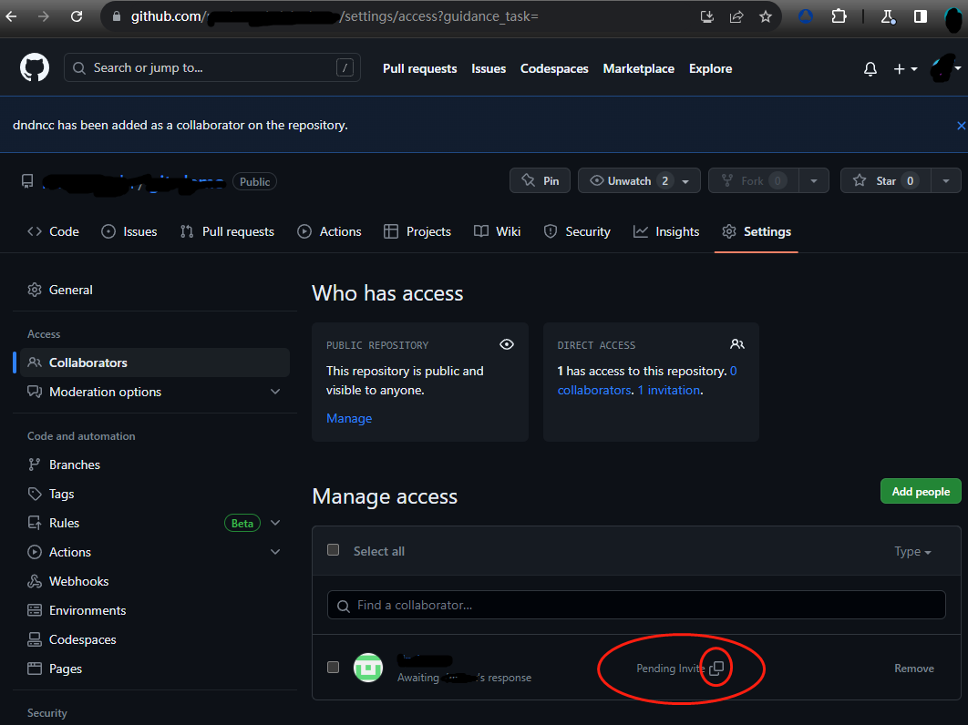View the Insights tab
968x725 pixels.
pyautogui.click(x=666, y=231)
